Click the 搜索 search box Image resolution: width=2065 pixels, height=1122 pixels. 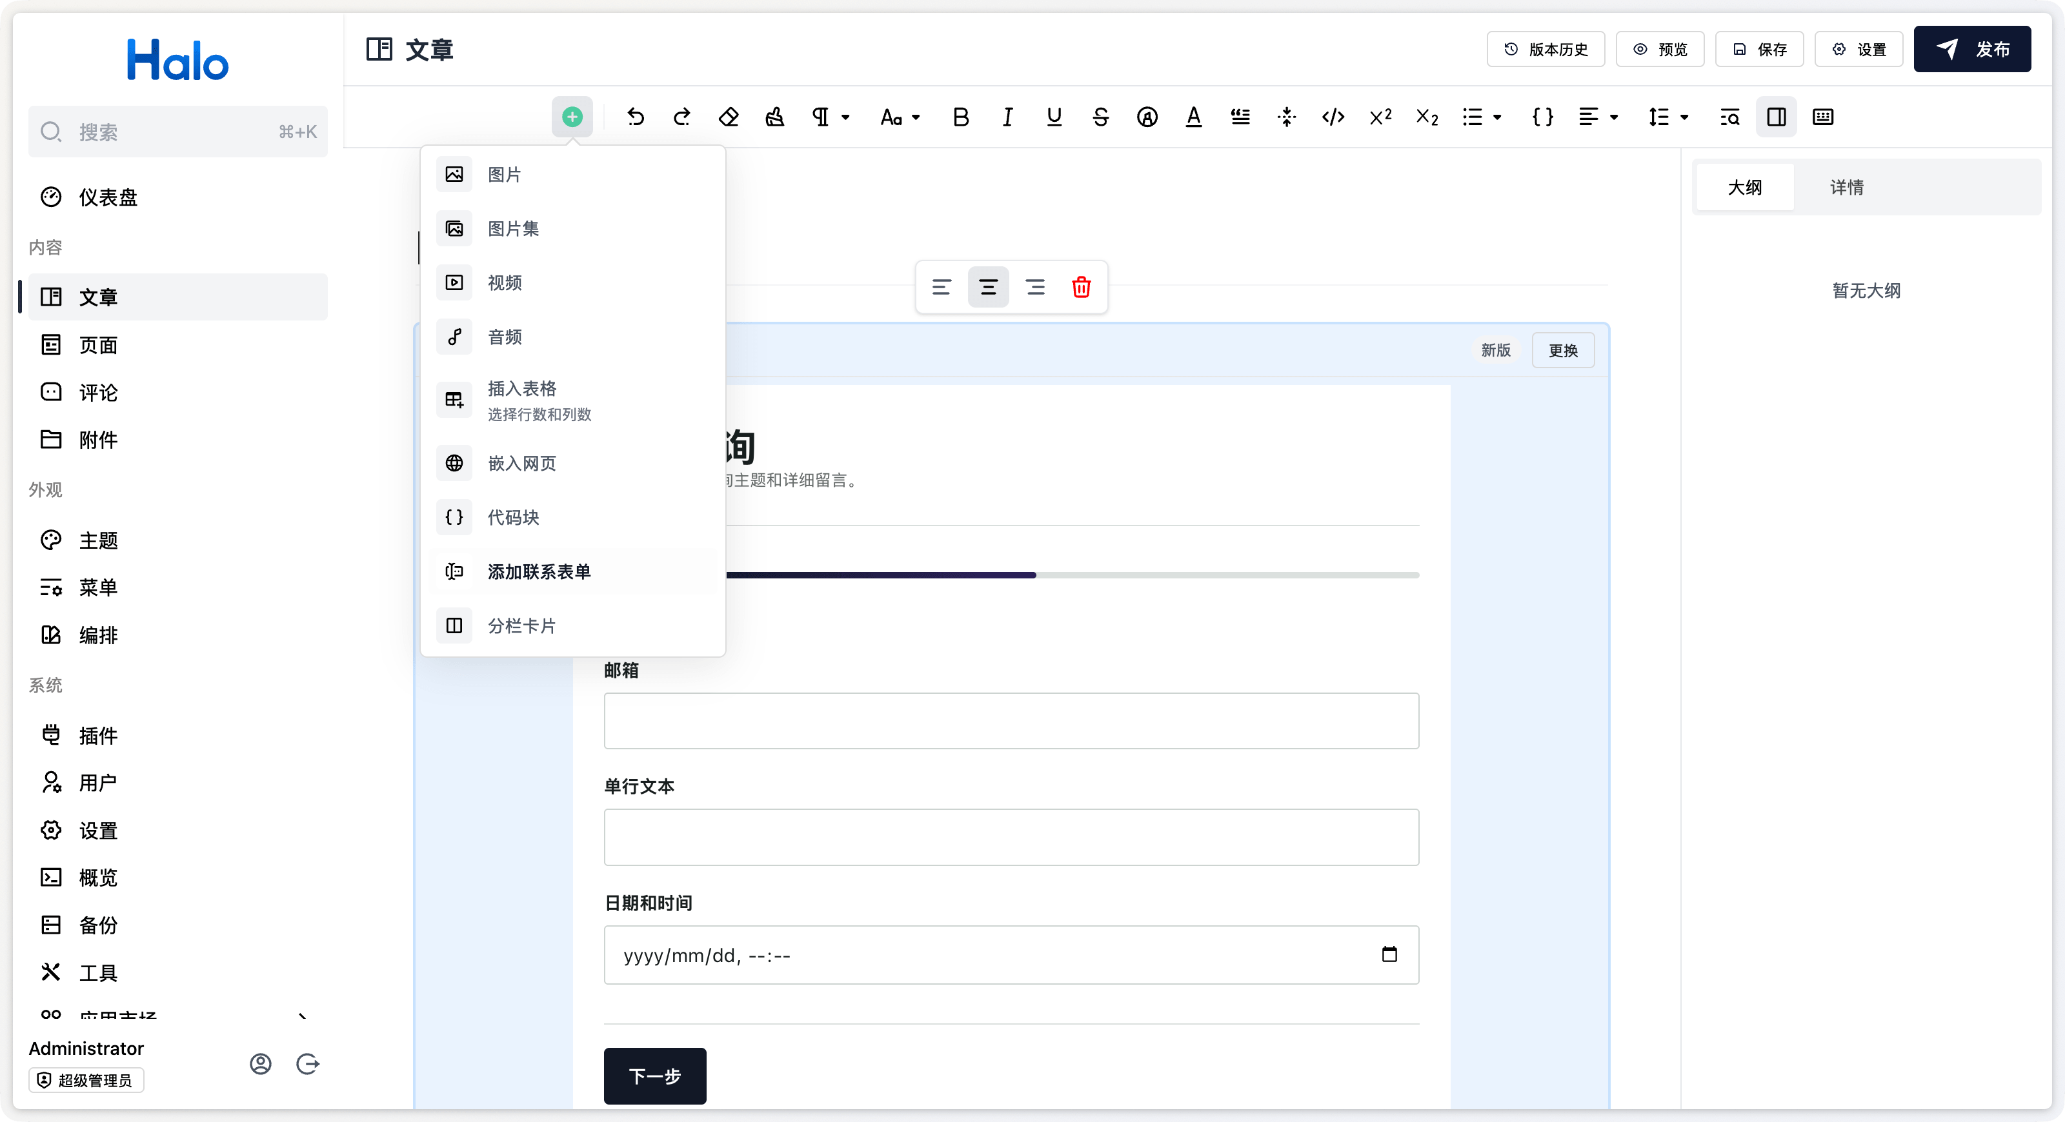[178, 132]
